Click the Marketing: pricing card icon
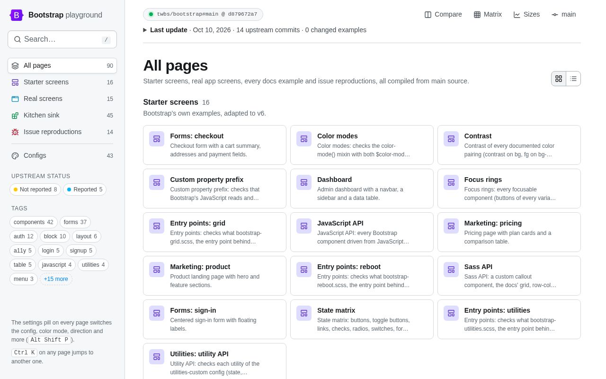This screenshot has width=606, height=379. click(x=451, y=226)
